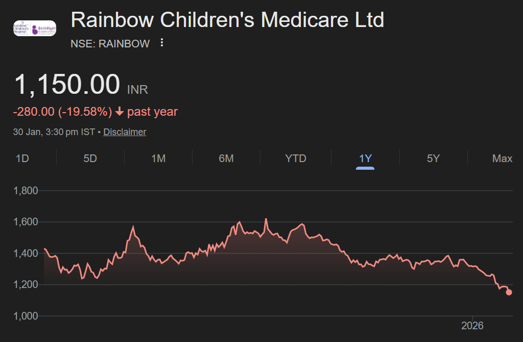Click the NSE: RAINBOW ticker label

[x=110, y=44]
